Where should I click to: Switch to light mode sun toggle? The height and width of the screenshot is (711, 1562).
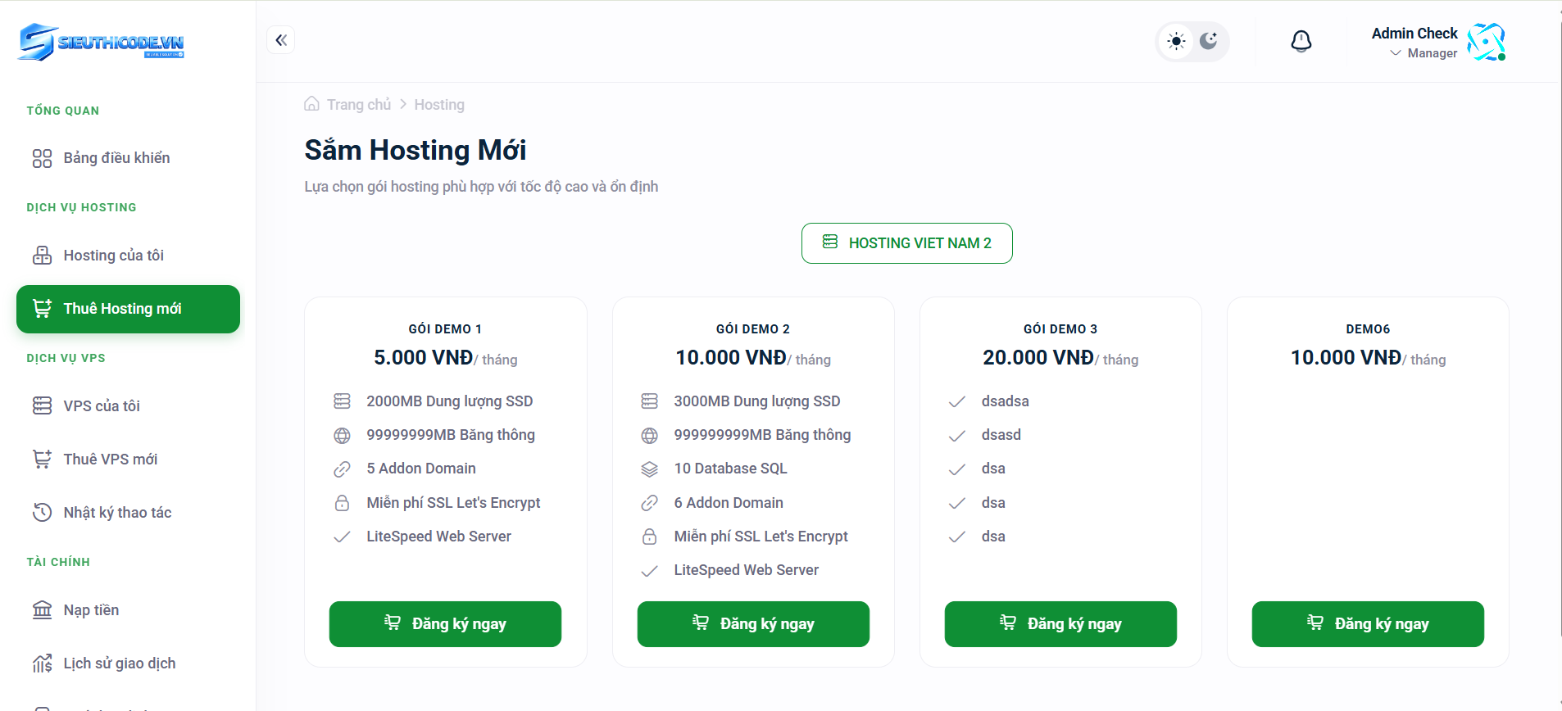pos(1176,42)
